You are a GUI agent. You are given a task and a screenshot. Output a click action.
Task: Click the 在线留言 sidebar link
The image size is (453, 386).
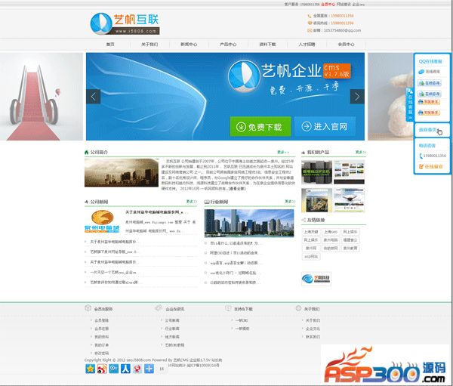coord(431,166)
